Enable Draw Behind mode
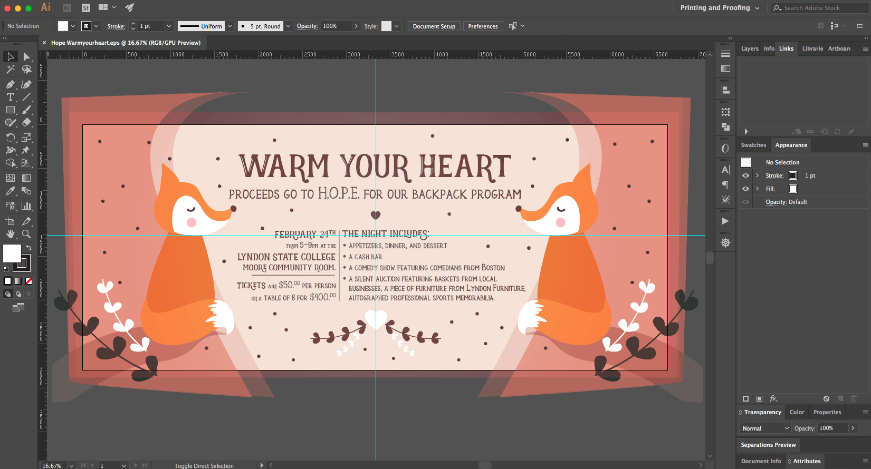 (18, 294)
